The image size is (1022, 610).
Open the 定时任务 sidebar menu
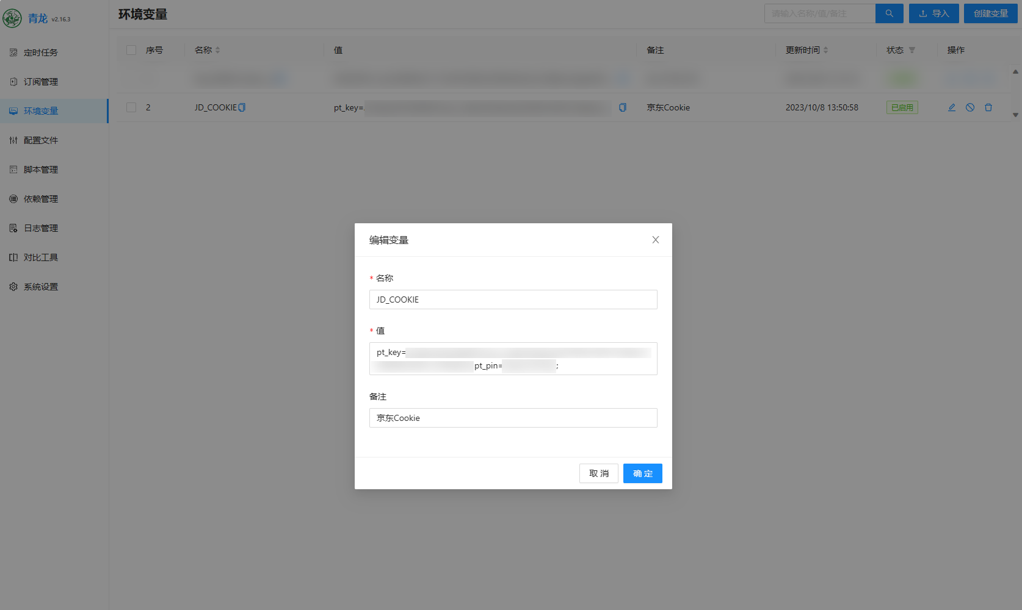(41, 52)
